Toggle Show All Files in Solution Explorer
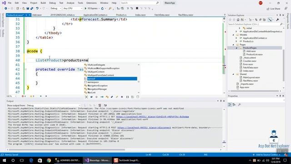The height and width of the screenshot is (164, 291). pos(264,20)
